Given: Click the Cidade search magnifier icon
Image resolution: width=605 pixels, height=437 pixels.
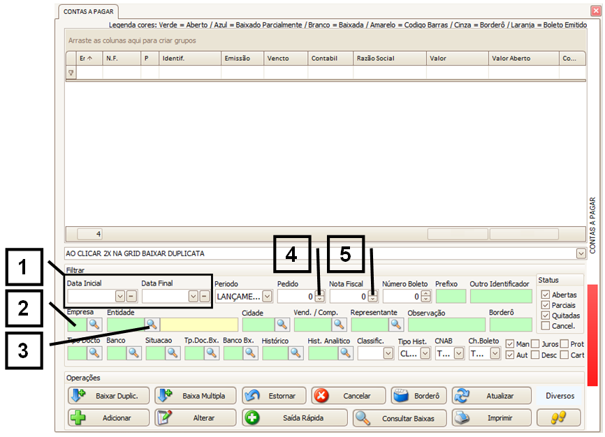Looking at the screenshot, I should click(x=282, y=325).
